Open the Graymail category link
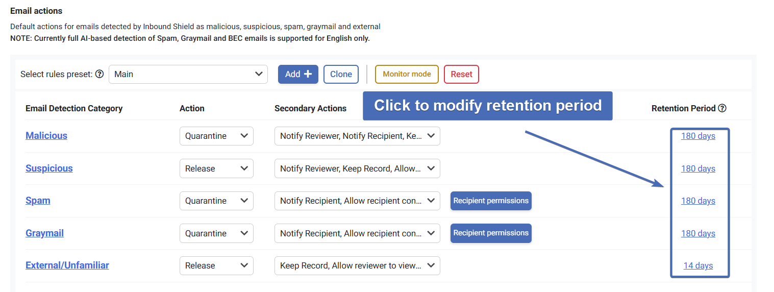The height and width of the screenshot is (292, 774). [x=44, y=233]
